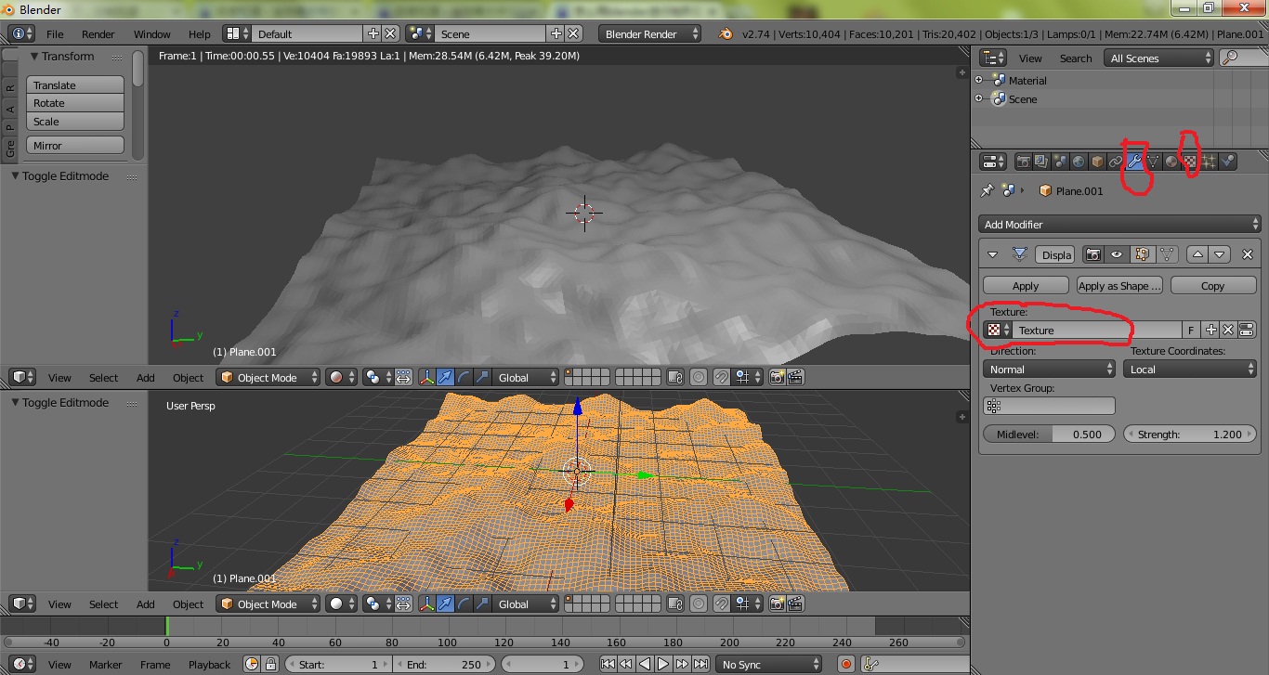
Task: Toggle automatic keyframe record button
Action: [846, 665]
